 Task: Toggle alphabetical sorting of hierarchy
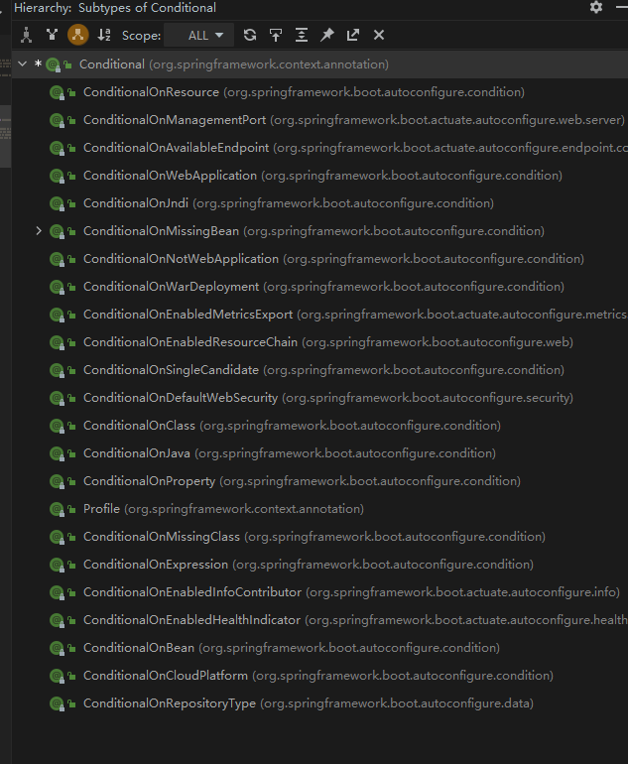104,35
